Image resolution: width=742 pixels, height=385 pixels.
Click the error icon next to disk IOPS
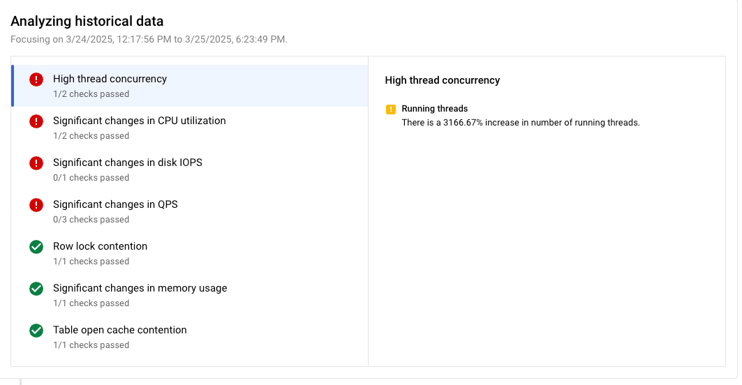tap(36, 163)
